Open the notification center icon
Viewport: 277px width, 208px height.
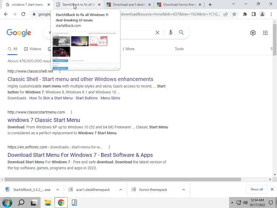point(271,203)
